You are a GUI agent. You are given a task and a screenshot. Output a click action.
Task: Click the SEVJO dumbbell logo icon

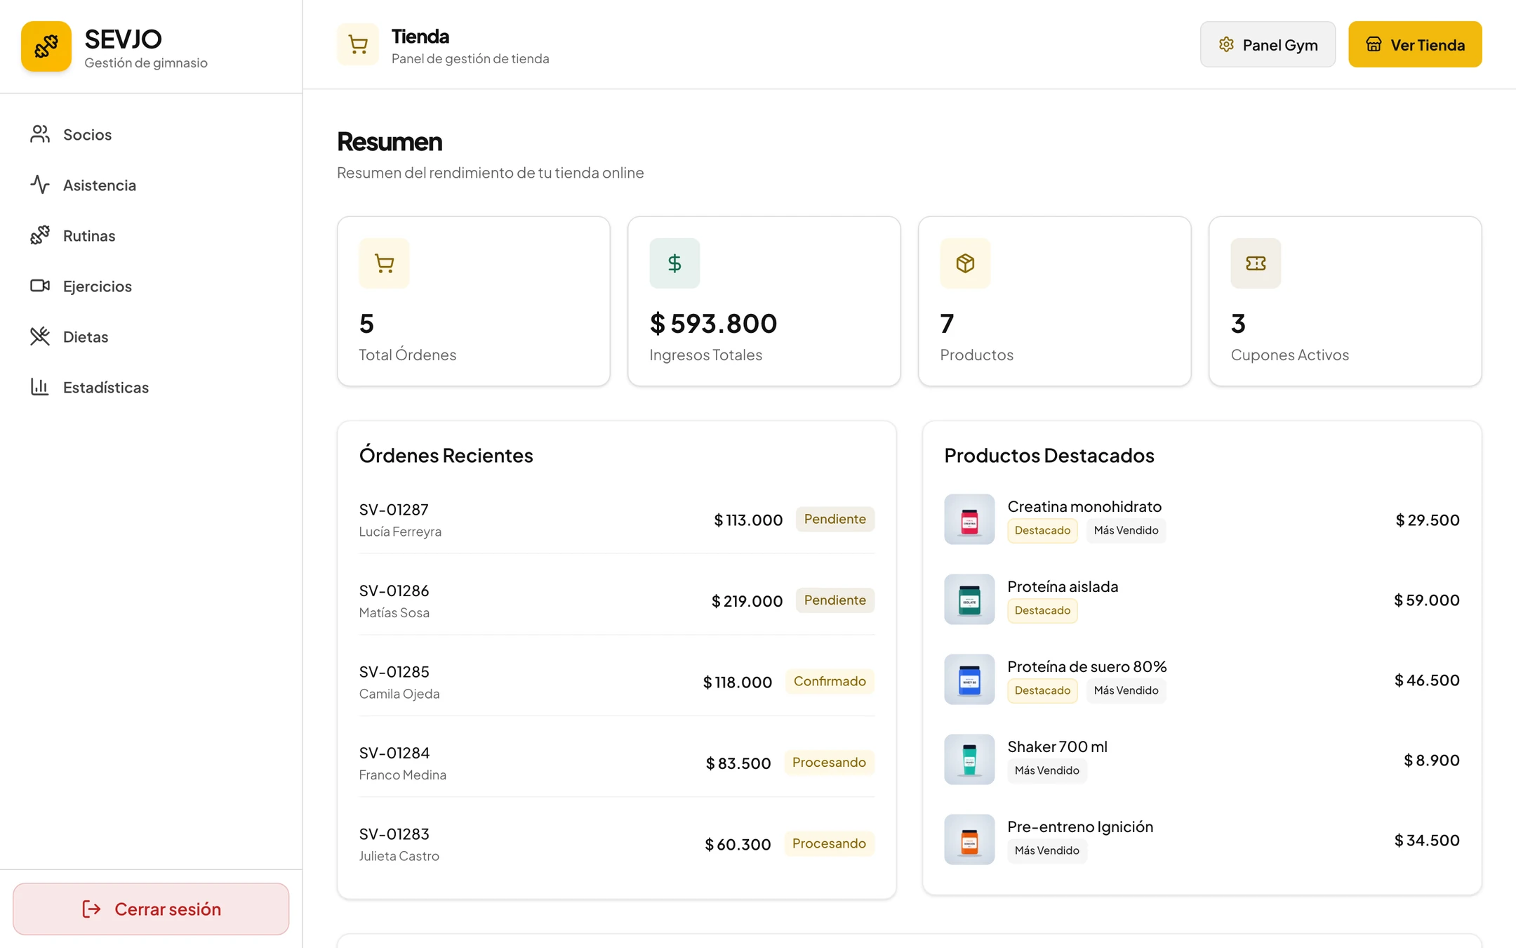tap(46, 46)
